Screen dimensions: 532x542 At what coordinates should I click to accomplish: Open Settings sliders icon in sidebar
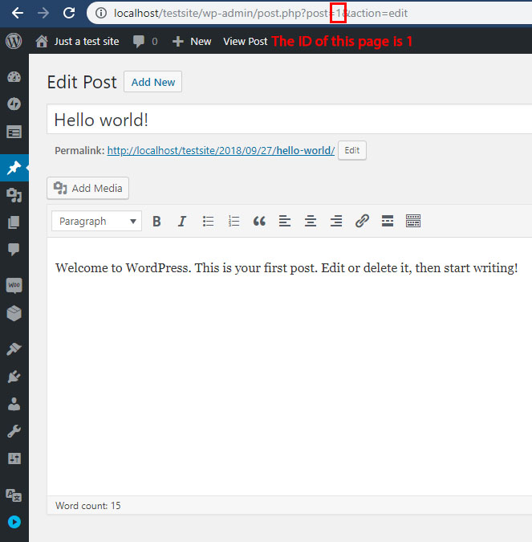(14, 458)
